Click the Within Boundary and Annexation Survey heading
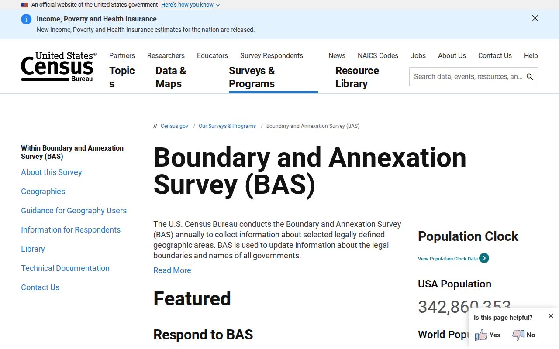The height and width of the screenshot is (349, 559). pos(72,152)
